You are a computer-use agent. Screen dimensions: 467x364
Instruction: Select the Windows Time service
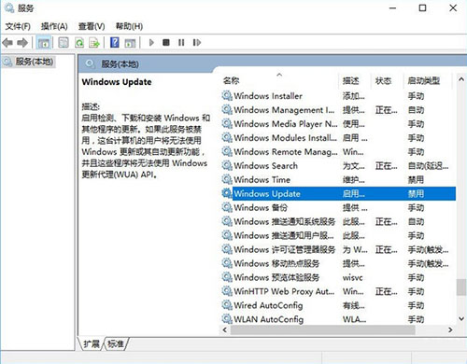[338, 180]
